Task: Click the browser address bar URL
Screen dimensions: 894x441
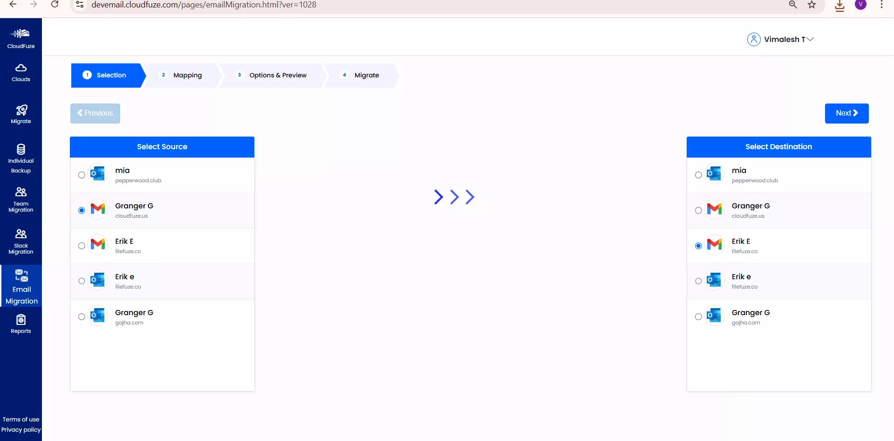Action: click(204, 5)
